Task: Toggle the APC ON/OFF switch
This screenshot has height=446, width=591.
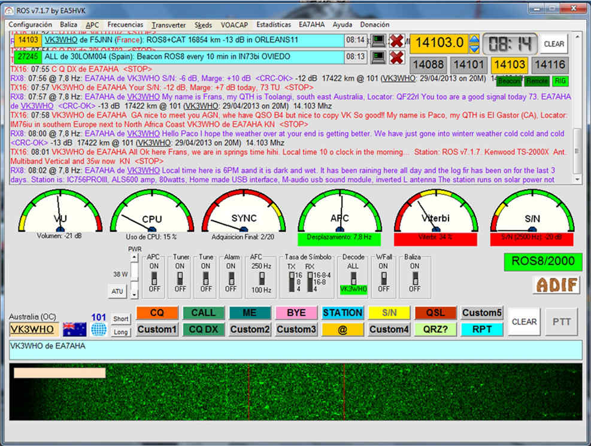Action: tap(154, 278)
